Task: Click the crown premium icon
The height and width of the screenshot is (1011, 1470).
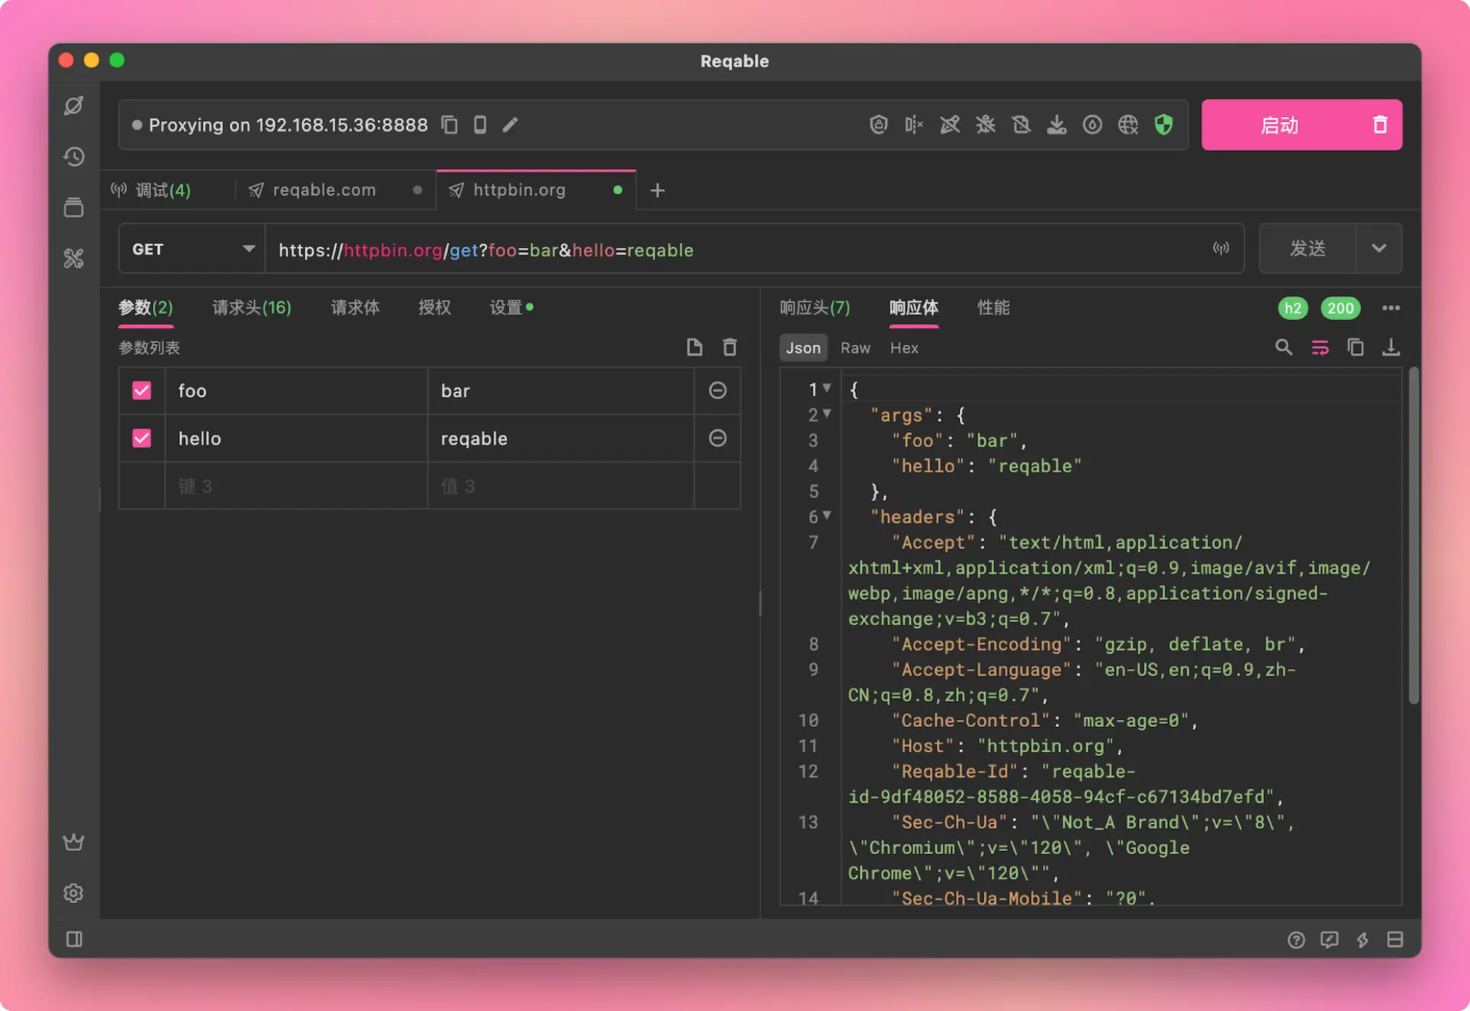Action: (73, 842)
